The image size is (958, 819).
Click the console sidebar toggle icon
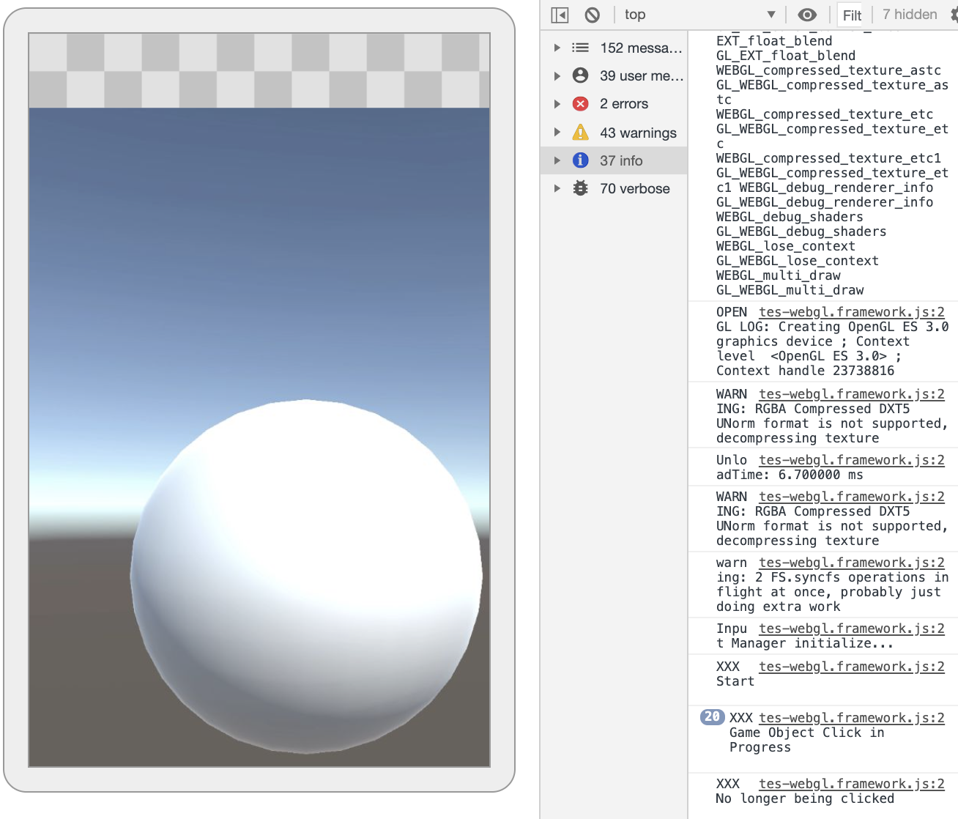click(x=560, y=14)
